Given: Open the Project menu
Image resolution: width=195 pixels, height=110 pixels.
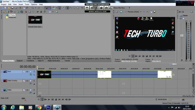Looking at the screenshot, I should pos(4,4).
